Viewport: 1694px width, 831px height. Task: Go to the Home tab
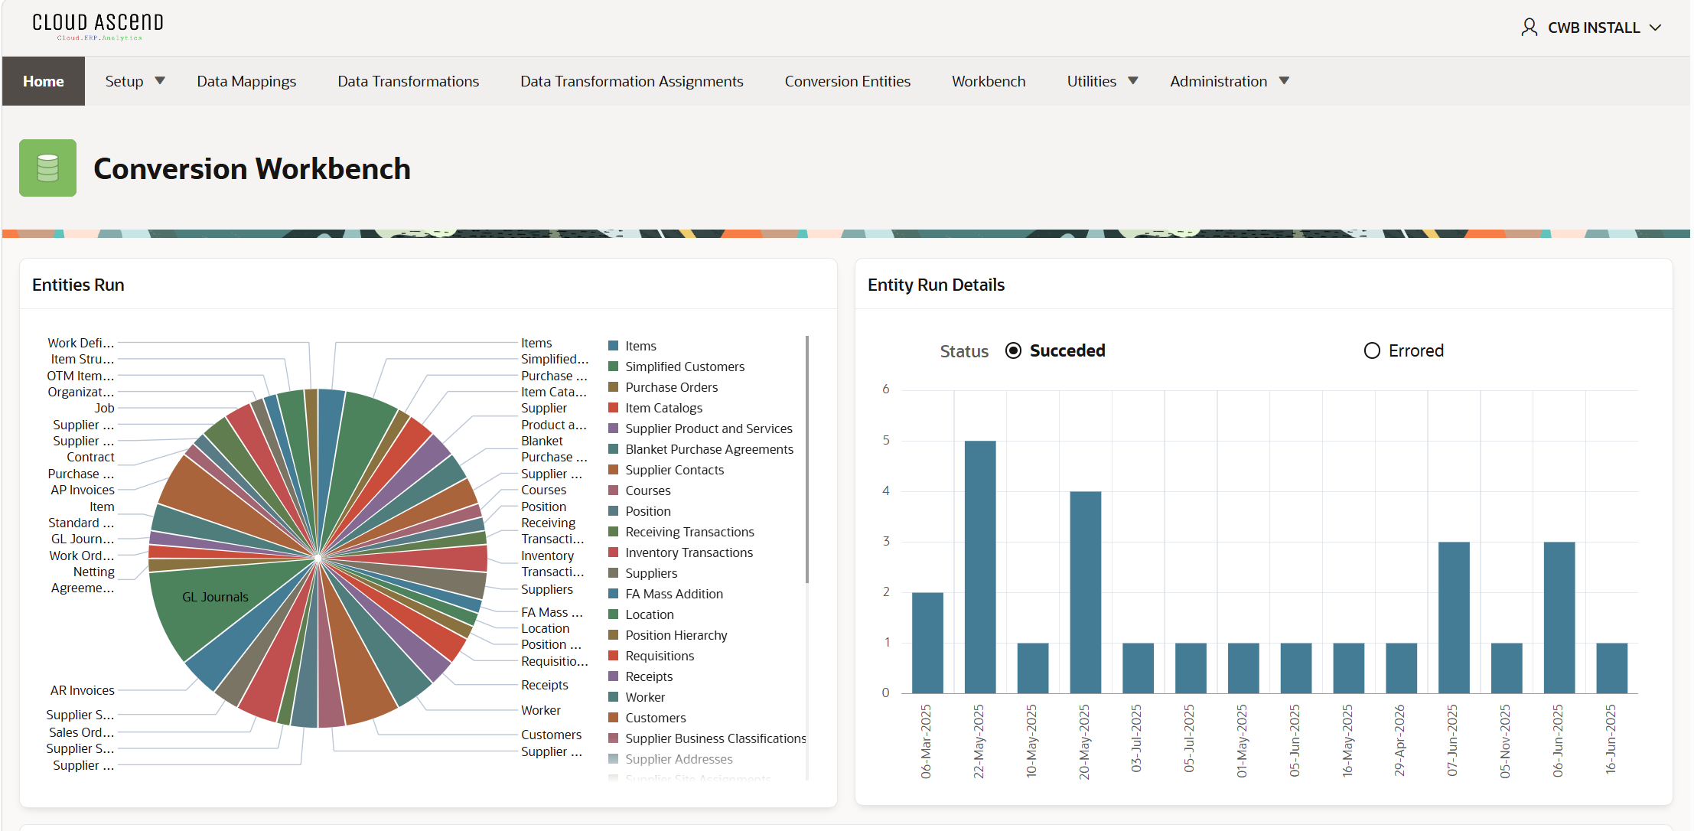point(44,81)
